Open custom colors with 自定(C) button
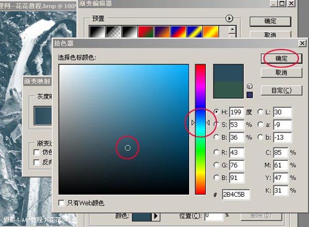This screenshot has height=227, width=309. tap(281, 90)
